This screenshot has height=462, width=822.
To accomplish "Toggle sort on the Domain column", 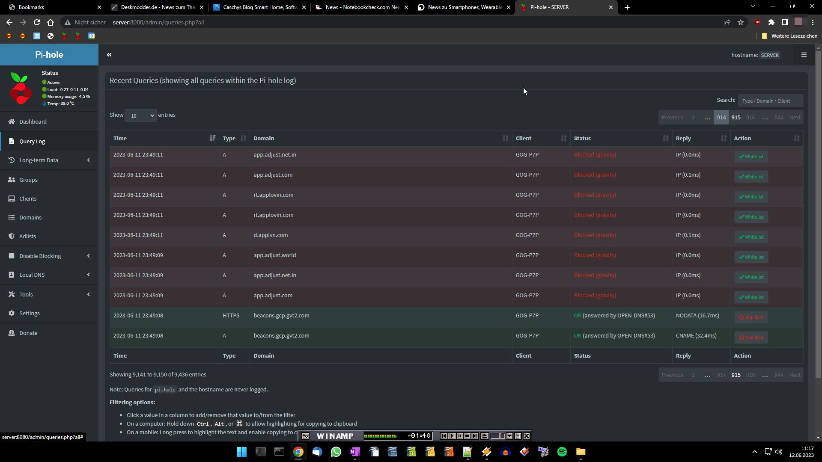I will 505,138.
